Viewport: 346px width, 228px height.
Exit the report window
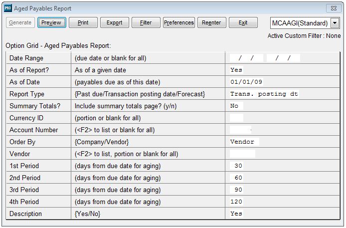(243, 22)
